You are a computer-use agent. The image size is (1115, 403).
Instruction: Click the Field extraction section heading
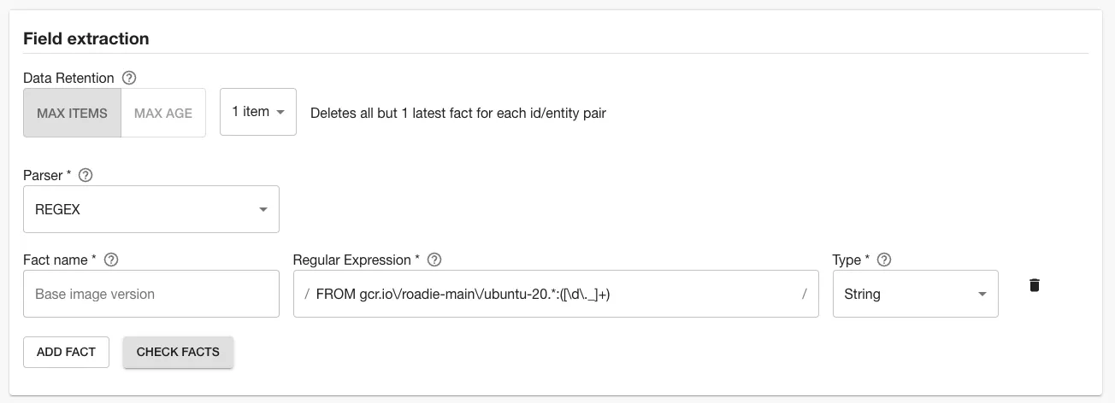coord(86,38)
